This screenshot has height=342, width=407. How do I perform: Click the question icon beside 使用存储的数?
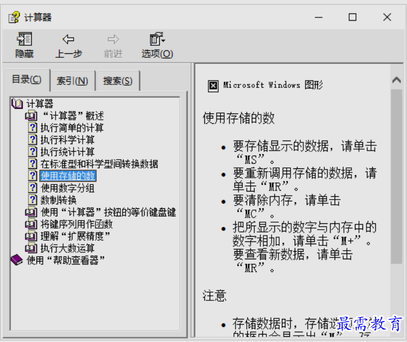32,176
